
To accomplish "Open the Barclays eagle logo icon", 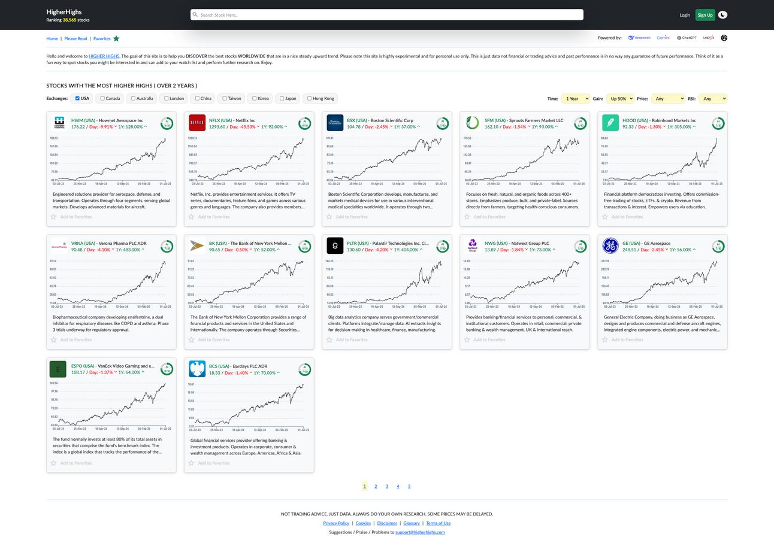I will point(197,369).
